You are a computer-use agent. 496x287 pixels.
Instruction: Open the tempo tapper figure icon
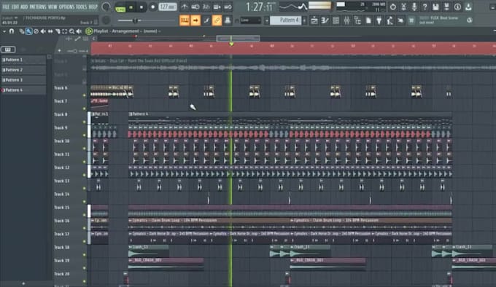pos(390,20)
